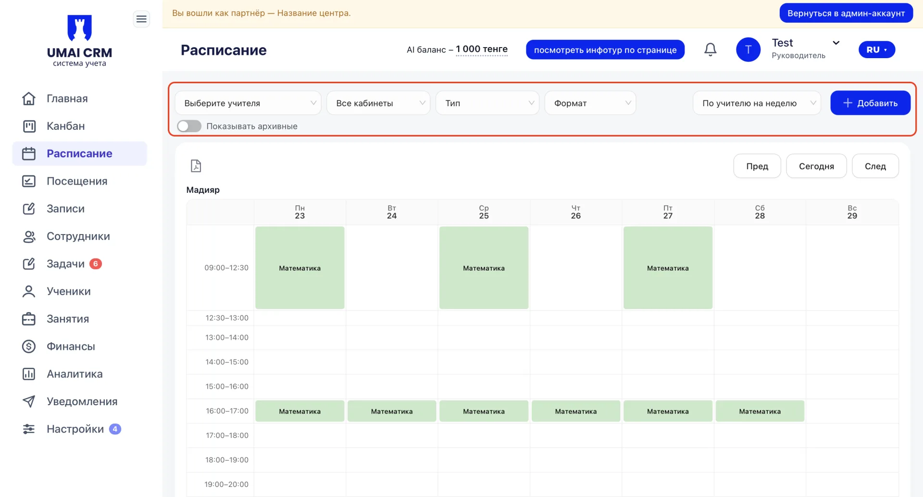Viewport: 923px width, 497px height.
Task: Click the Вс 29 column header
Action: pos(852,212)
